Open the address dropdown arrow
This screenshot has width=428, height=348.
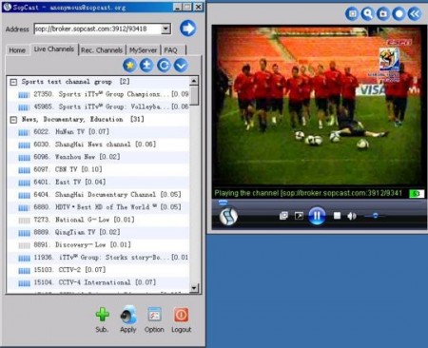point(165,29)
